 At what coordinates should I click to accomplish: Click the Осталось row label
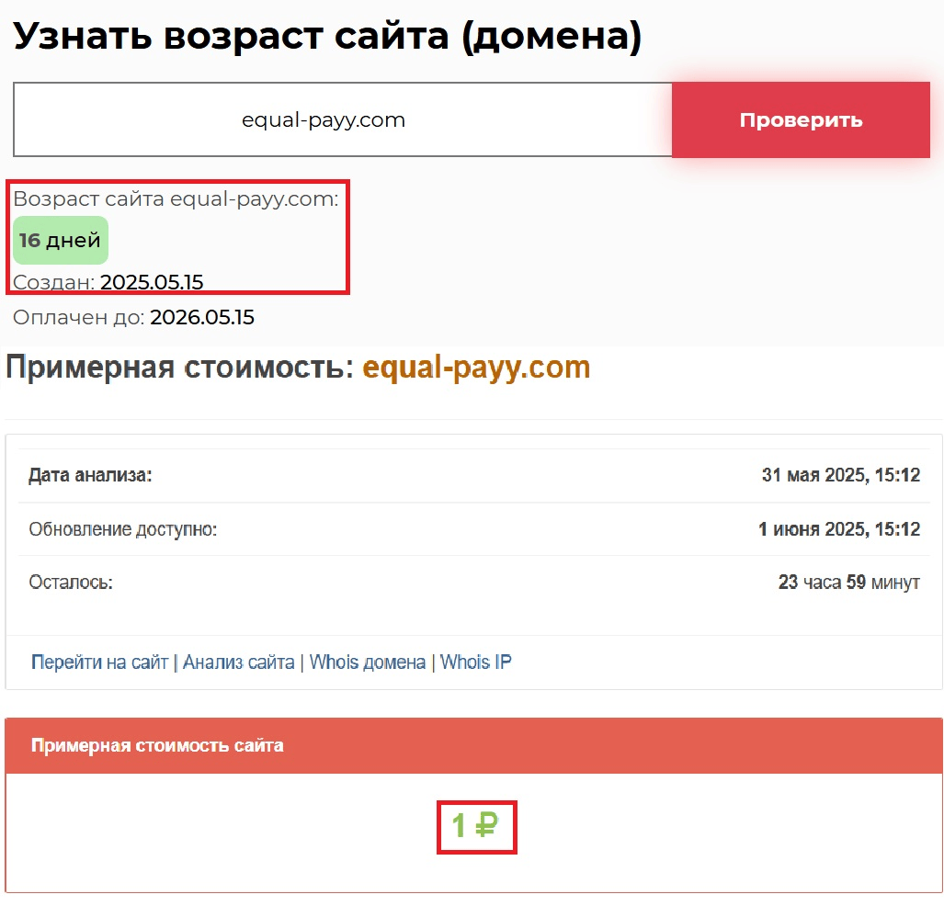coord(70,583)
